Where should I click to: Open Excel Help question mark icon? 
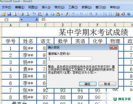[129, 14]
